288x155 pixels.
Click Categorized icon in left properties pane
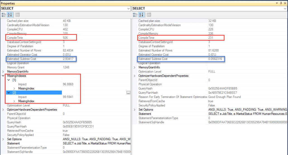click(4, 15)
